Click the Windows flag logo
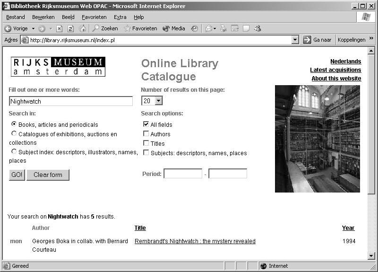The height and width of the screenshot is (272, 378). 366,17
